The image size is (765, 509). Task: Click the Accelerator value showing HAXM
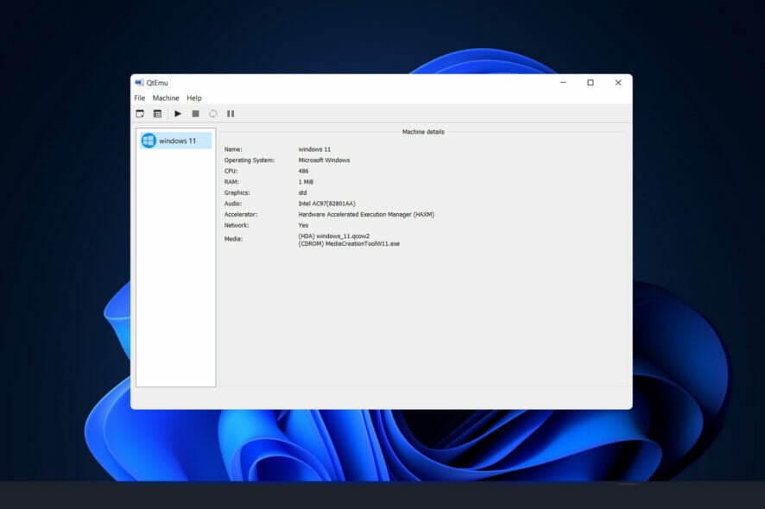pyautogui.click(x=366, y=215)
